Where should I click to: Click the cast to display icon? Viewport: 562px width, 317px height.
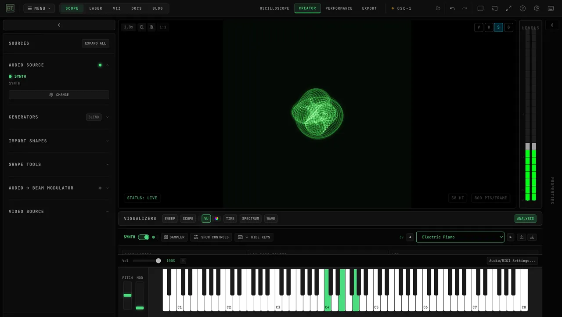click(494, 8)
